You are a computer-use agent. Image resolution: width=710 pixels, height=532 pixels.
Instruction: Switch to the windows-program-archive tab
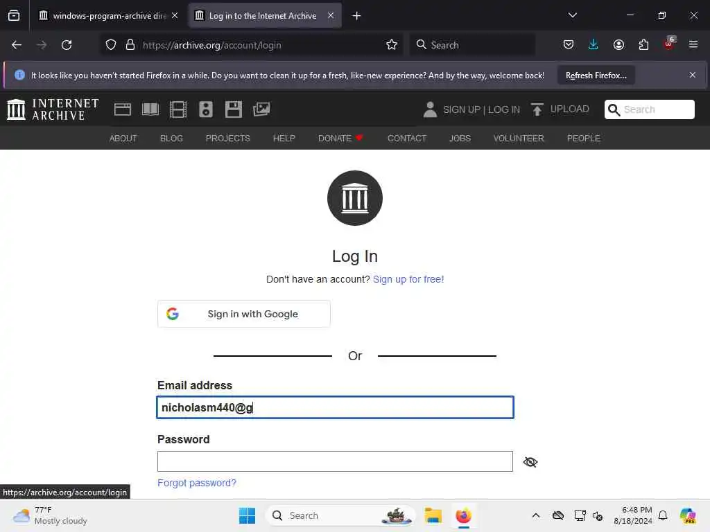coord(107,16)
